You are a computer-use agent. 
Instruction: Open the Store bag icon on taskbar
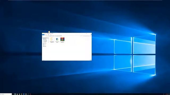[17, 94]
